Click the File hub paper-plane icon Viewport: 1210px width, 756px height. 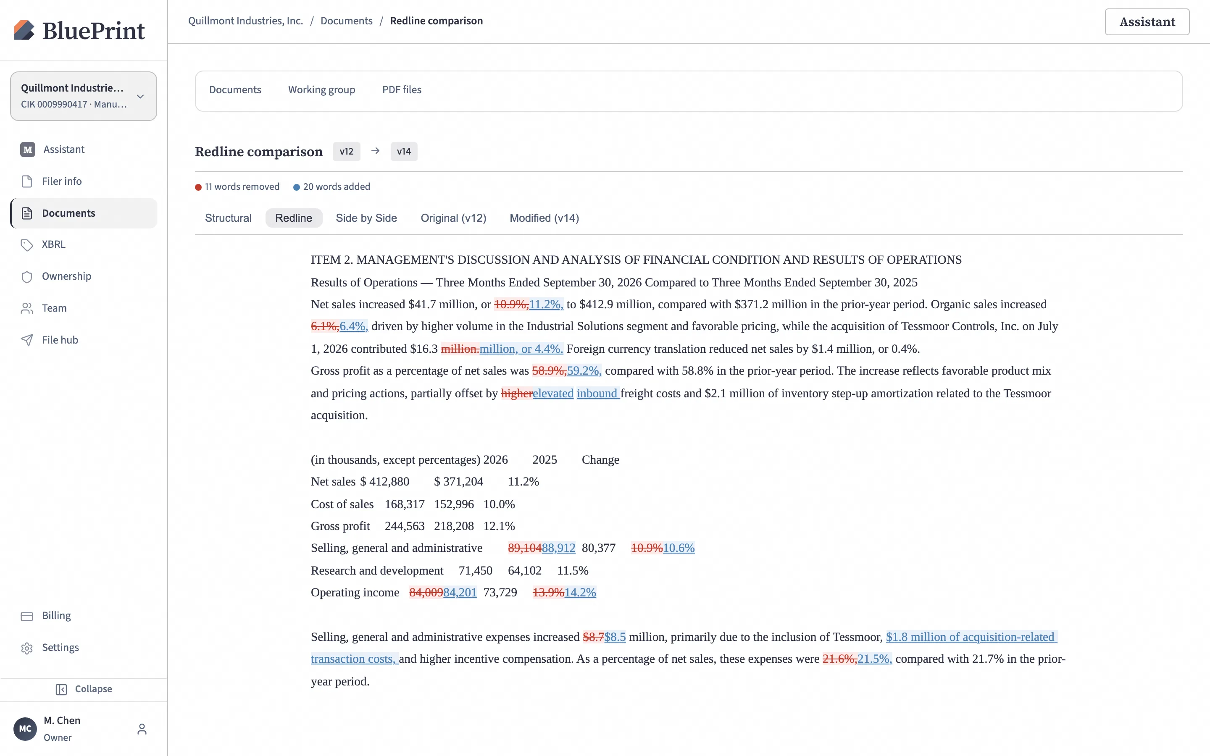point(27,340)
